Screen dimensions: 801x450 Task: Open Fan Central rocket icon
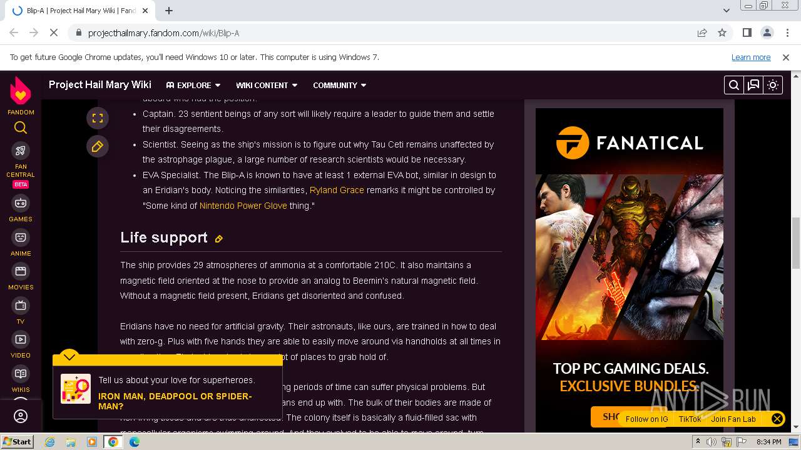click(x=21, y=151)
